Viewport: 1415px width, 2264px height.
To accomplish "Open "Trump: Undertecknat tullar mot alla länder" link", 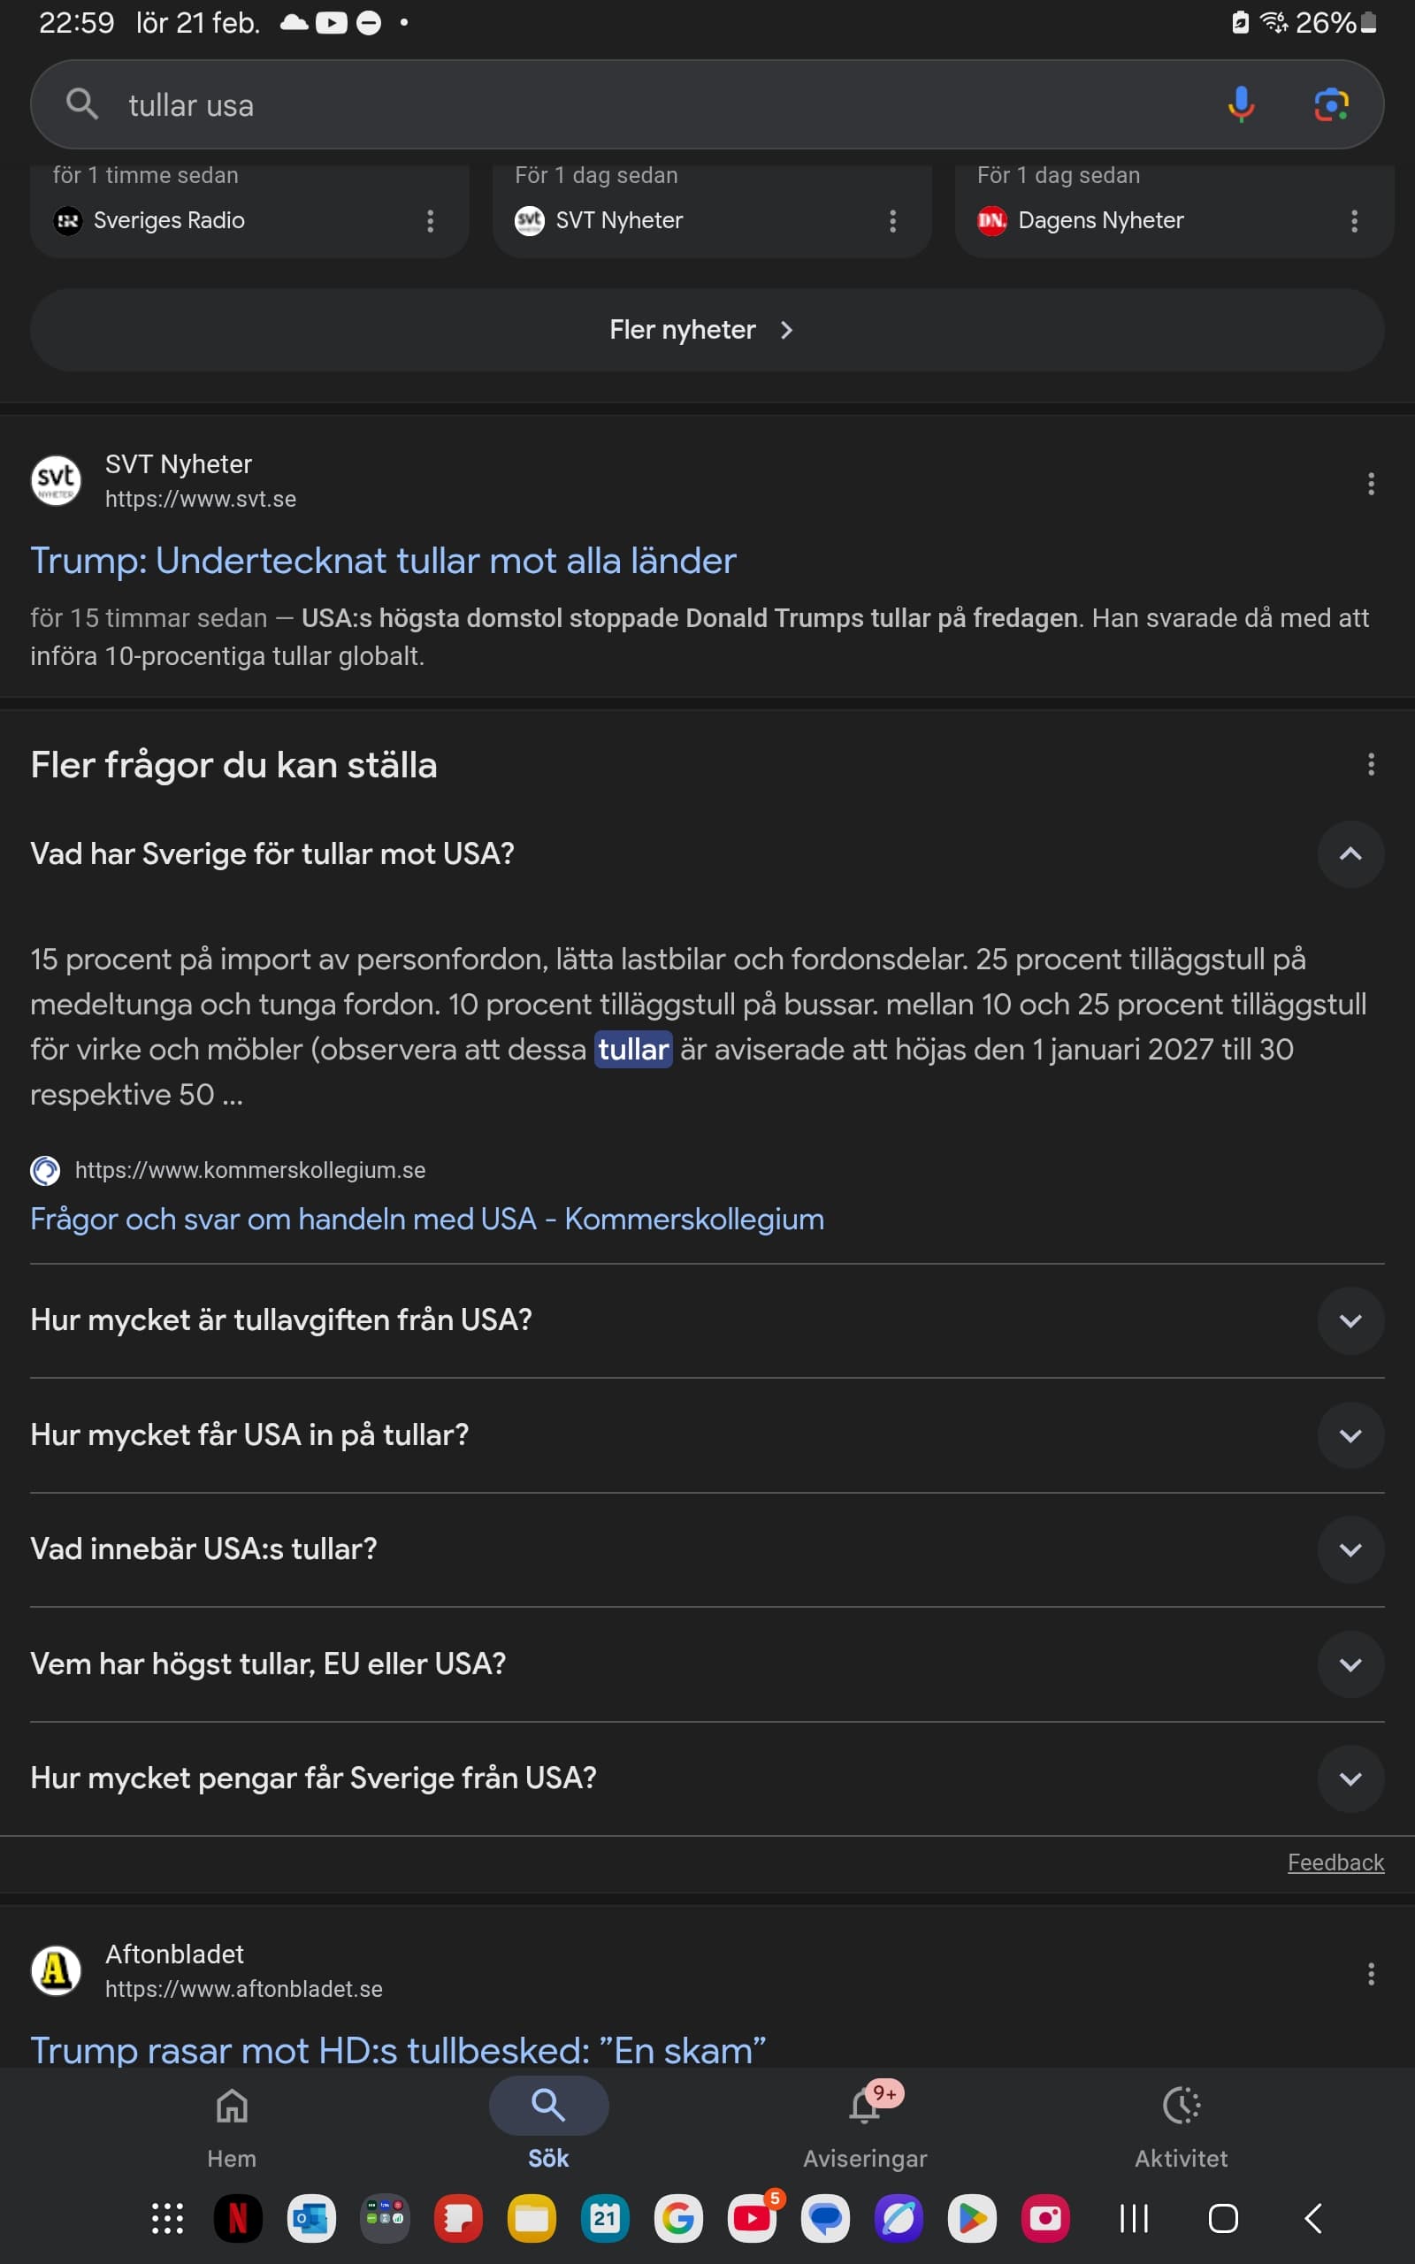I will point(383,561).
